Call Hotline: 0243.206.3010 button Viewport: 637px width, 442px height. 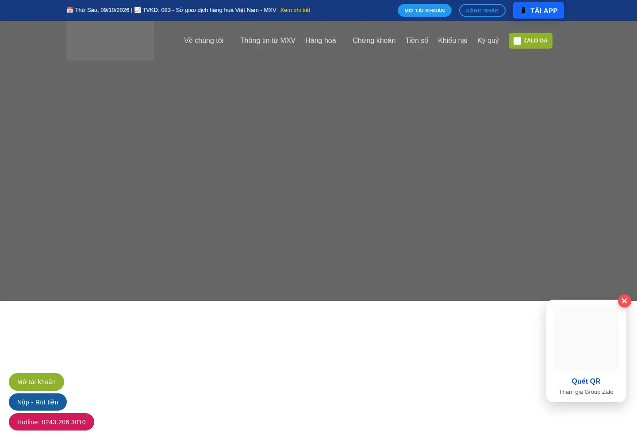(x=51, y=422)
